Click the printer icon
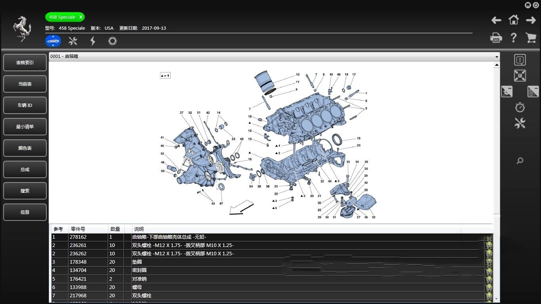 (x=496, y=38)
